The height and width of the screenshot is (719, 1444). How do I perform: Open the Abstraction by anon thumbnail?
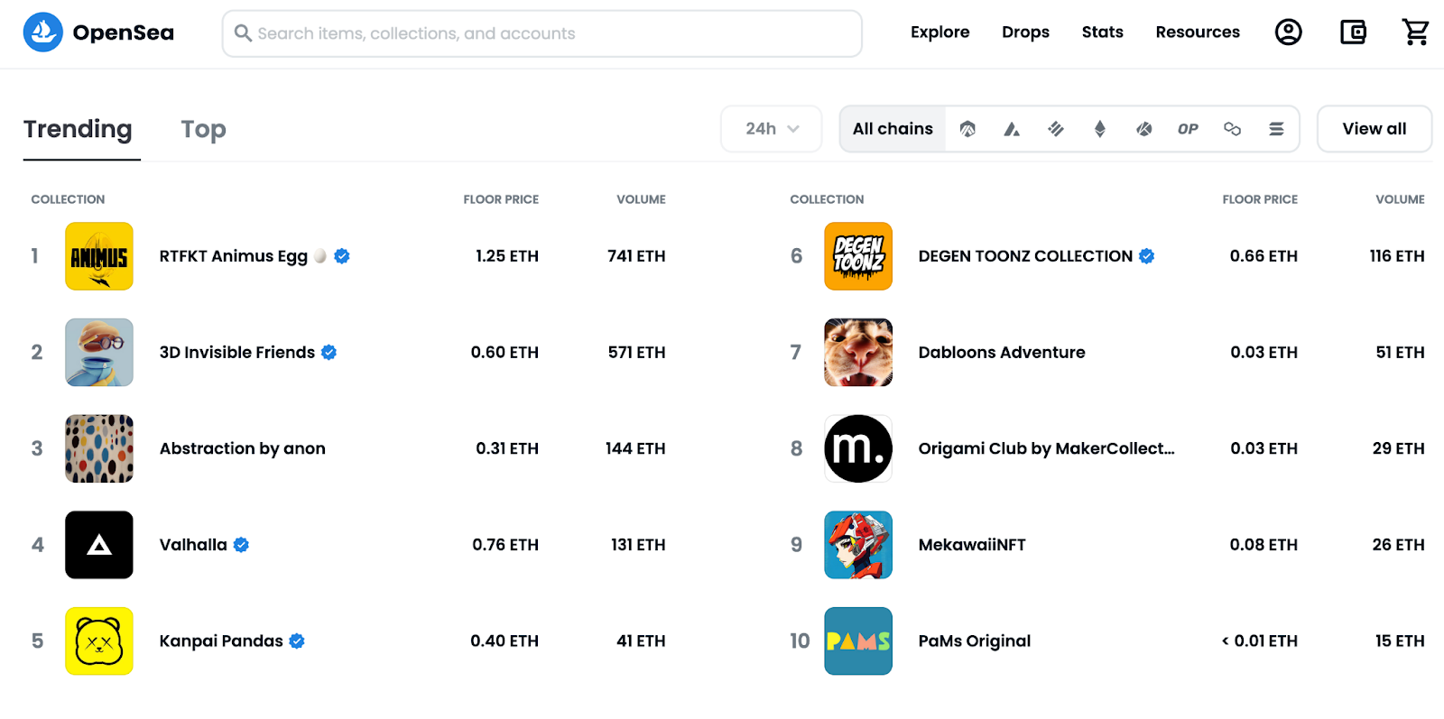point(99,448)
